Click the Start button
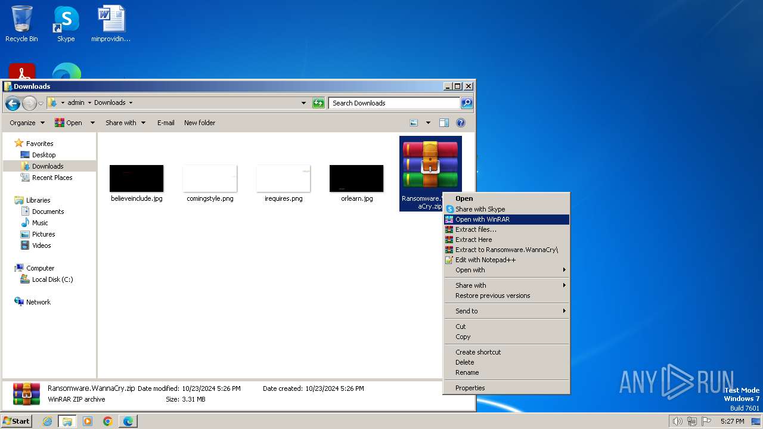This screenshot has width=763, height=429. click(17, 421)
